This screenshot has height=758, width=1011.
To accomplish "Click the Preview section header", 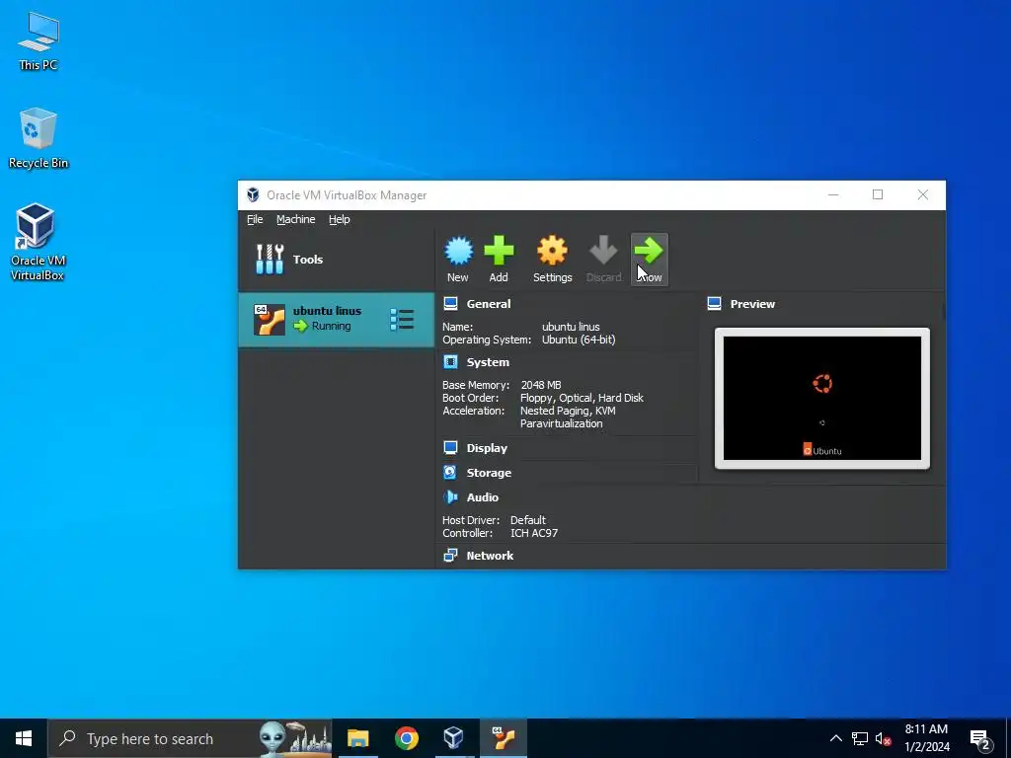I will tap(752, 304).
